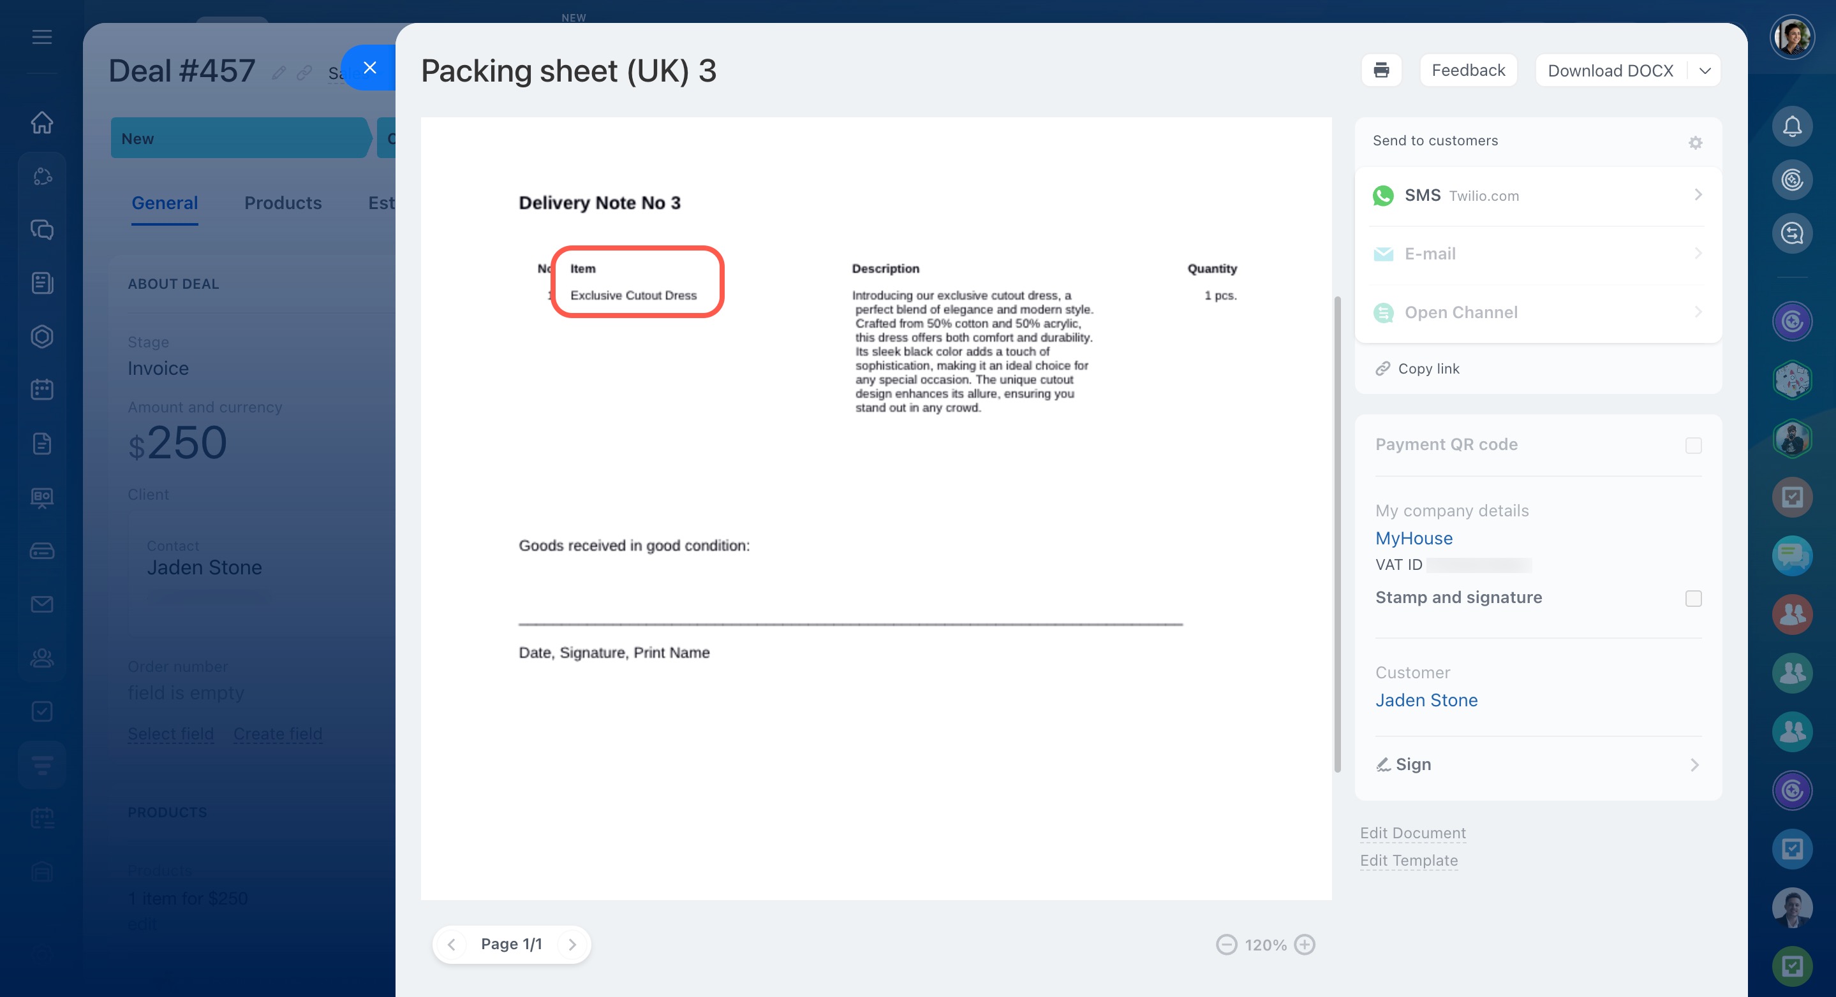
Task: Click the Exclusive Cutout Dress item
Action: [x=633, y=295]
